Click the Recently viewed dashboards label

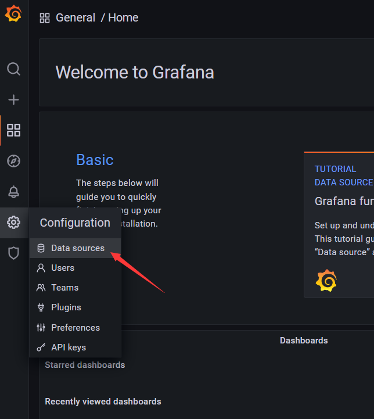103,402
